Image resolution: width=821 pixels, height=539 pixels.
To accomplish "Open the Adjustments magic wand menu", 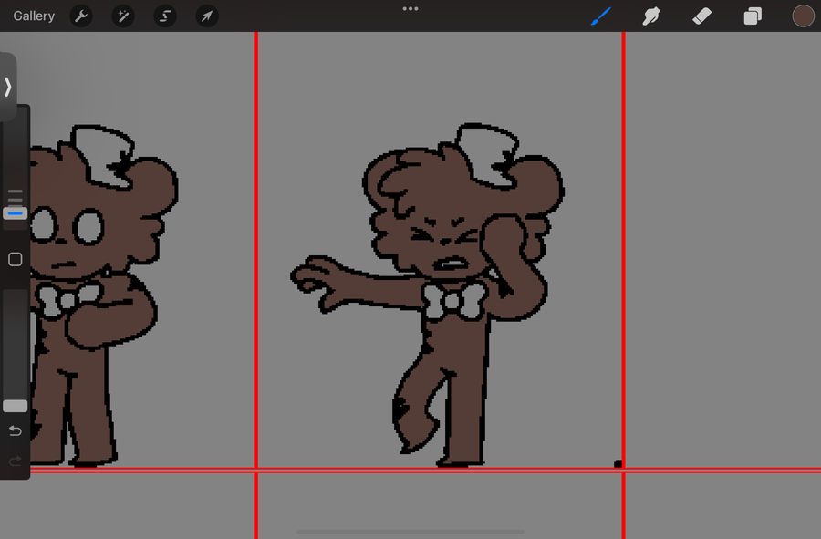I will (x=123, y=16).
